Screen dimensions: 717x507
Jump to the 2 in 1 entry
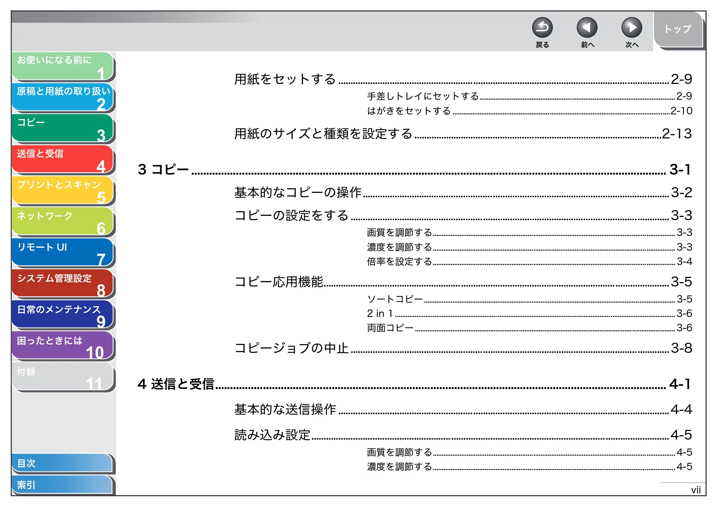[529, 313]
